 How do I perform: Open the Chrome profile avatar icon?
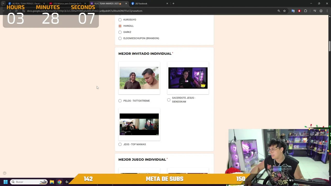[321, 11]
